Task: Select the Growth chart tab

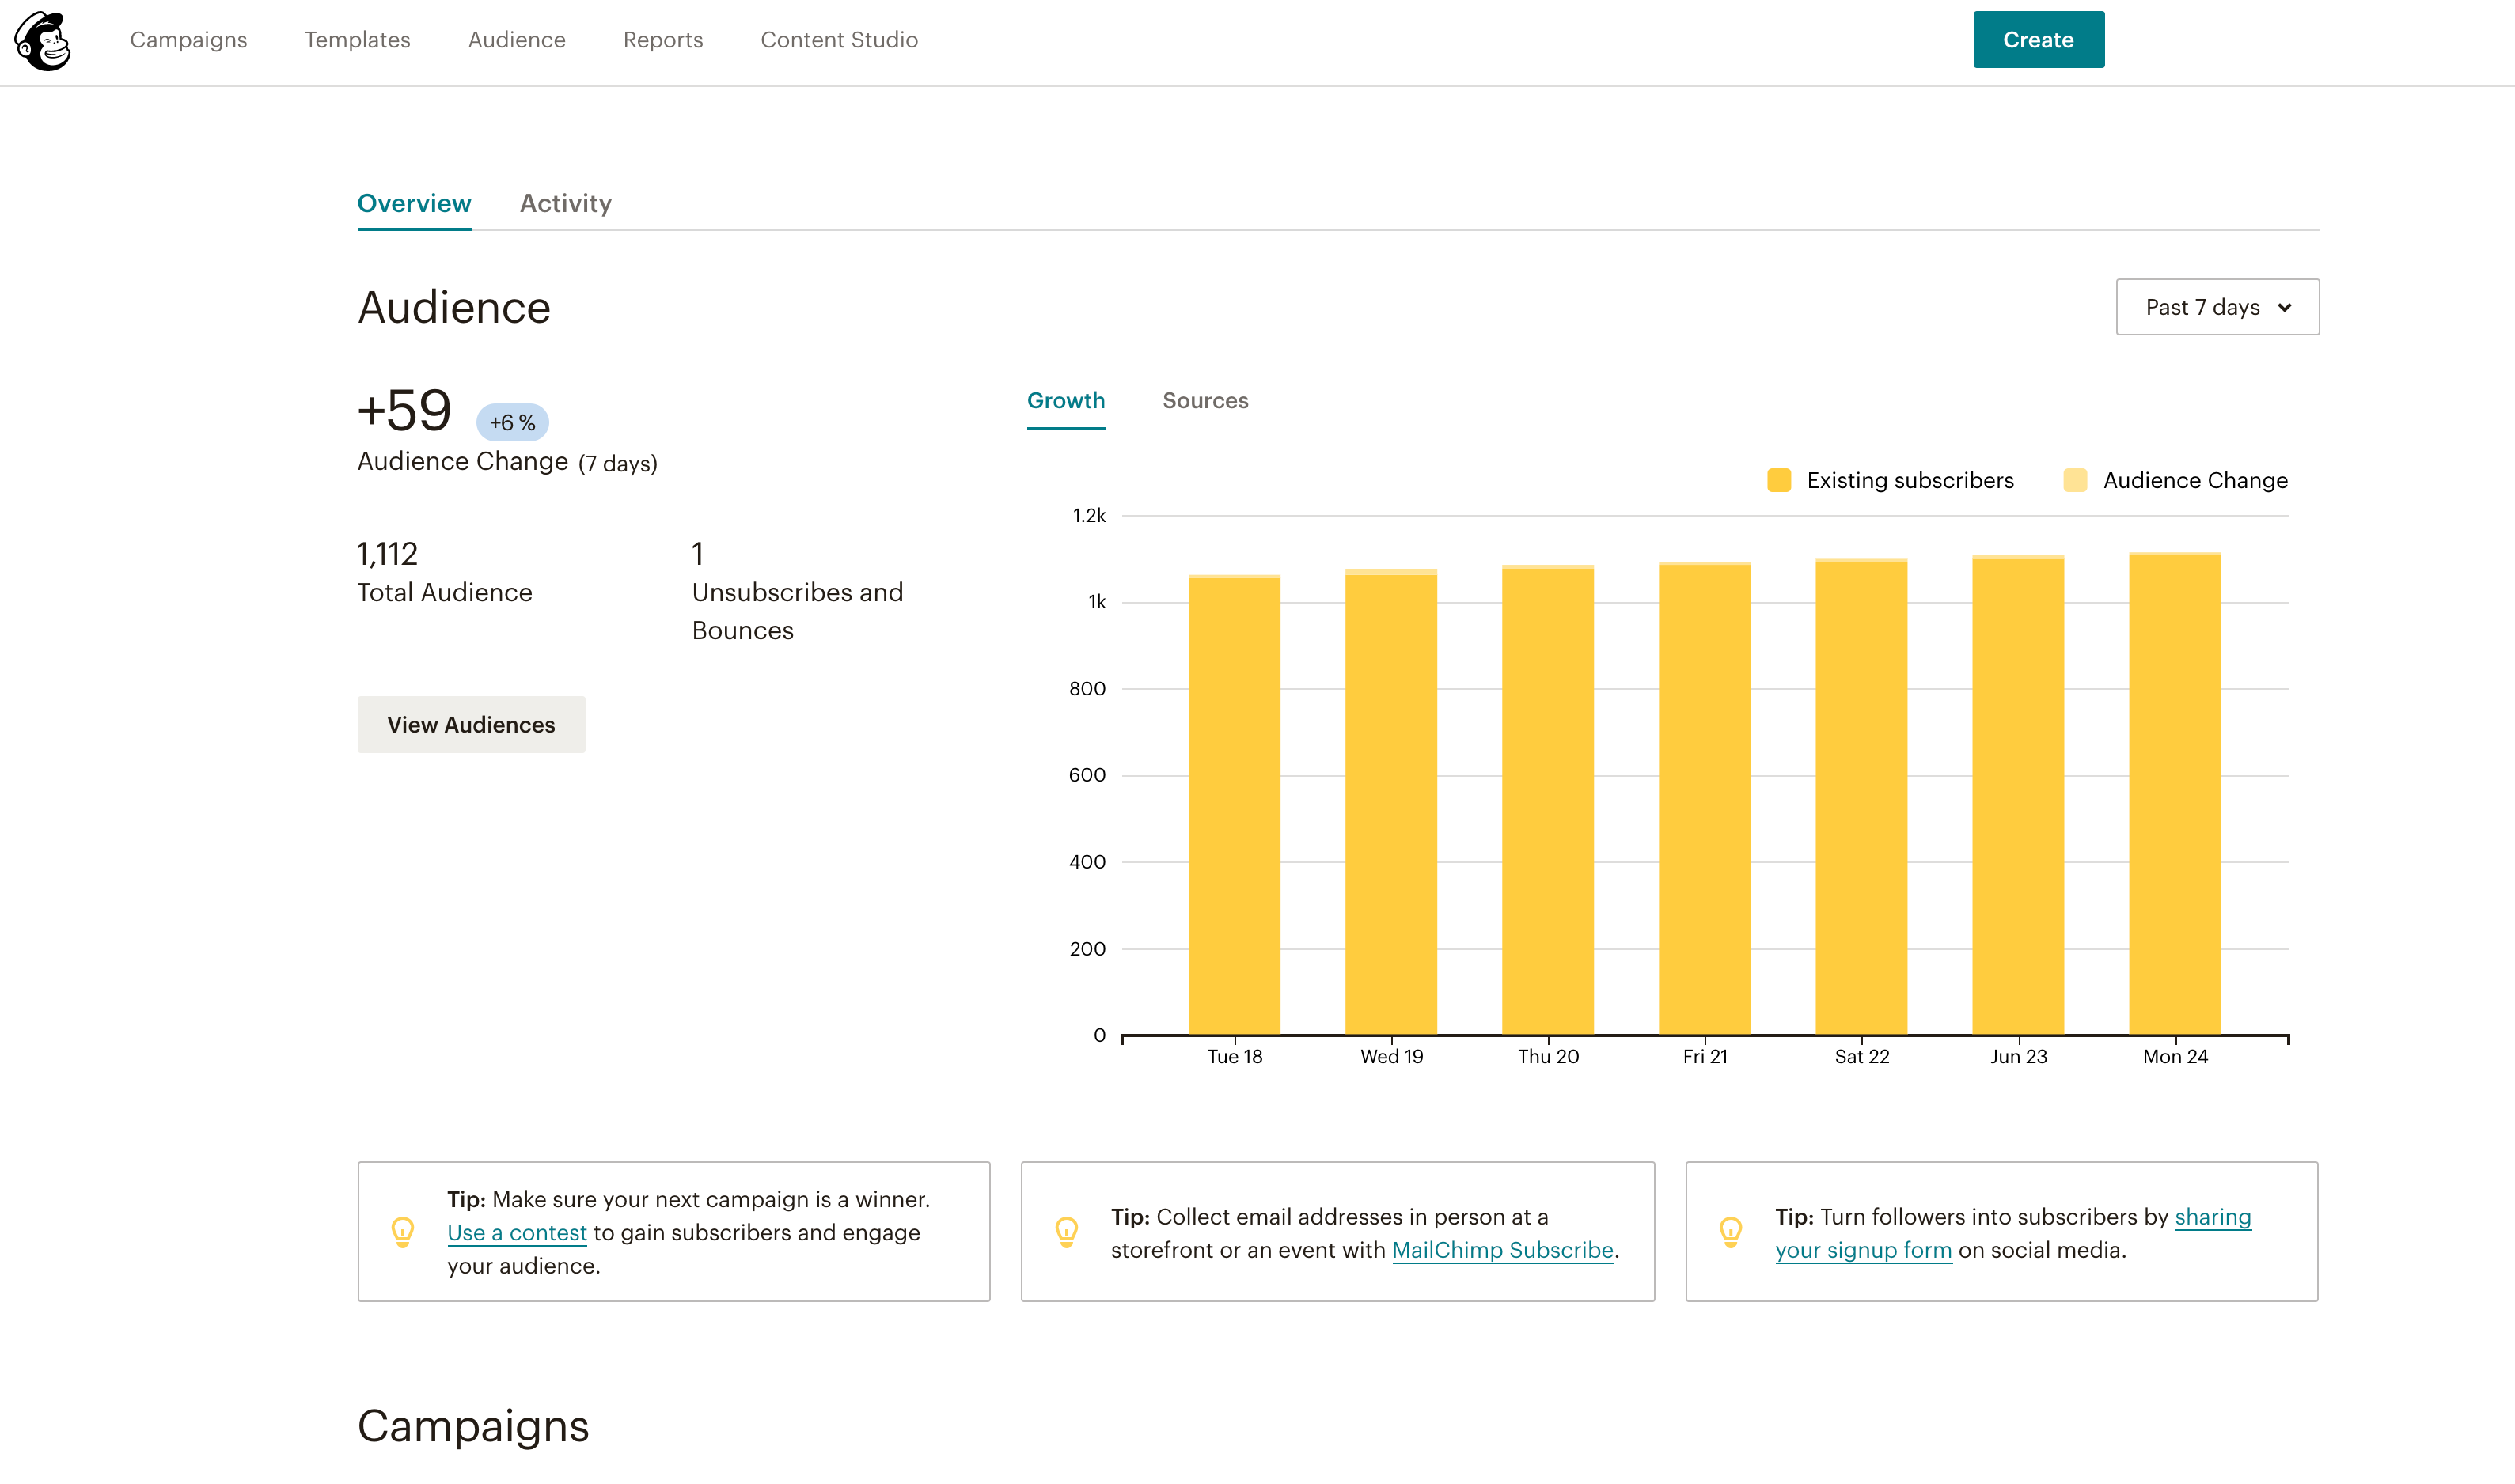Action: 1065,401
